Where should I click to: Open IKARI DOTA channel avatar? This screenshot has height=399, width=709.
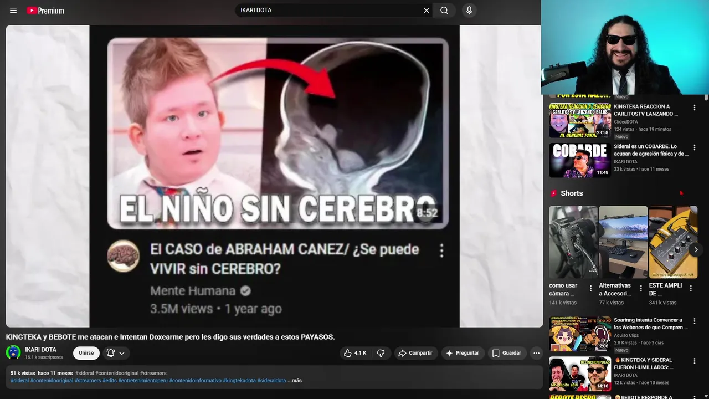[13, 352]
